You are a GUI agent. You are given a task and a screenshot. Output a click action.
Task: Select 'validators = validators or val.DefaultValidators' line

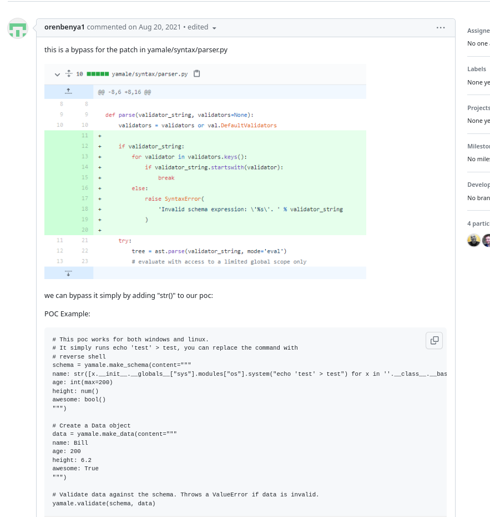198,125
